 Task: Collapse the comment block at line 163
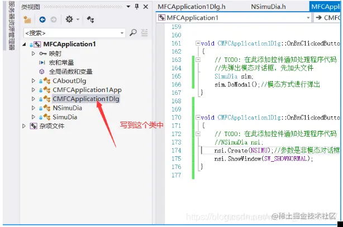198,60
